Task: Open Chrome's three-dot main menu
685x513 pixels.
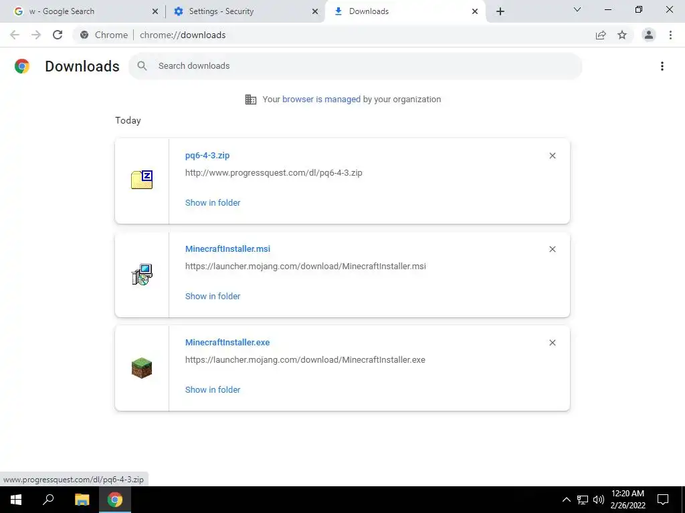Action: point(670,35)
